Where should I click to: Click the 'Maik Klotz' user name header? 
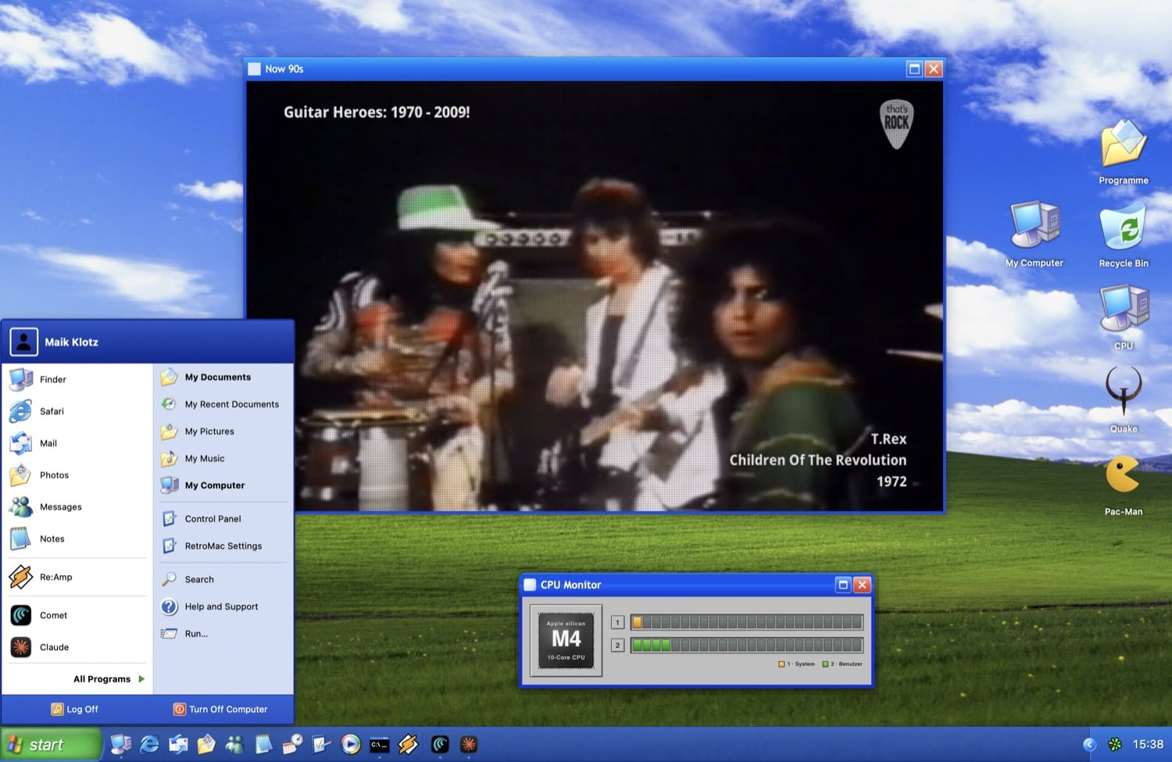click(71, 342)
